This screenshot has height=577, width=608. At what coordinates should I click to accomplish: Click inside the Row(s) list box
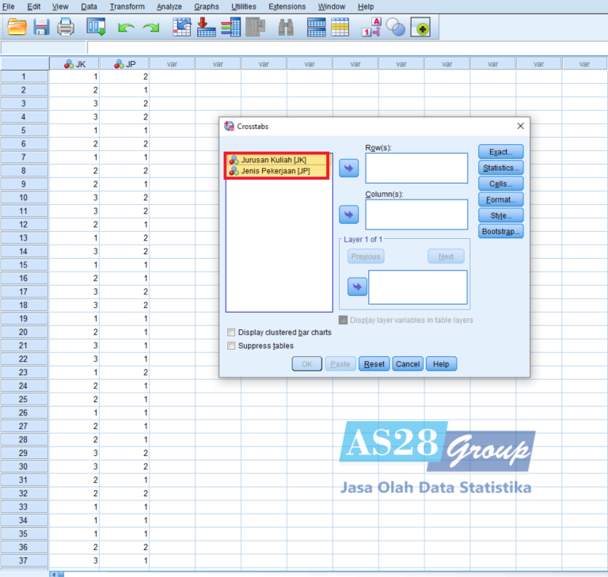click(x=416, y=169)
